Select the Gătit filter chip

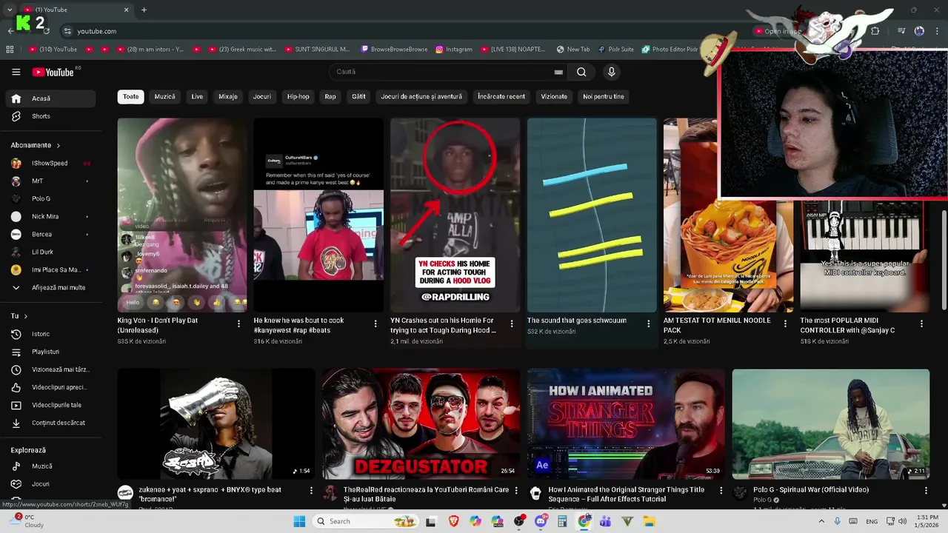358,96
